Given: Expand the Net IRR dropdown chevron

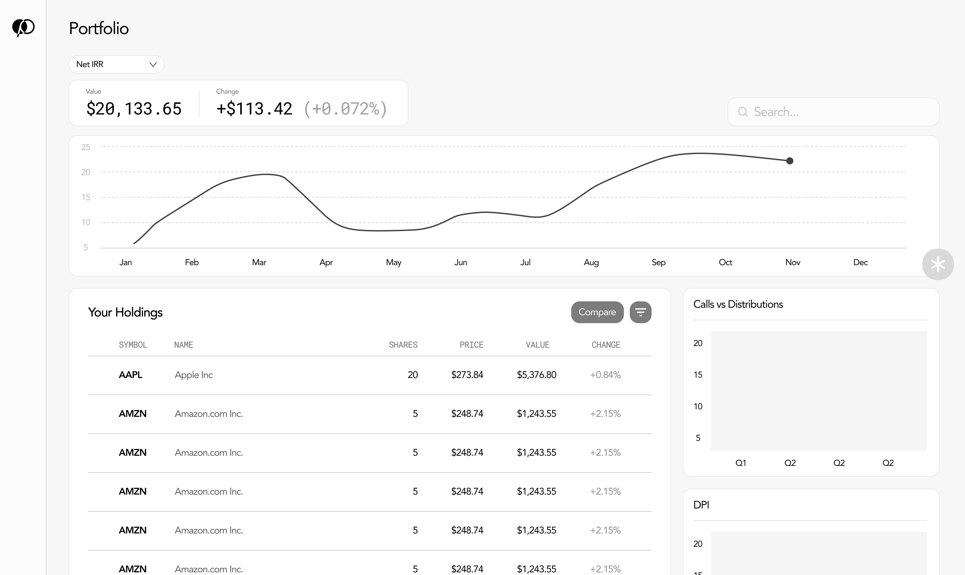Looking at the screenshot, I should (x=153, y=64).
